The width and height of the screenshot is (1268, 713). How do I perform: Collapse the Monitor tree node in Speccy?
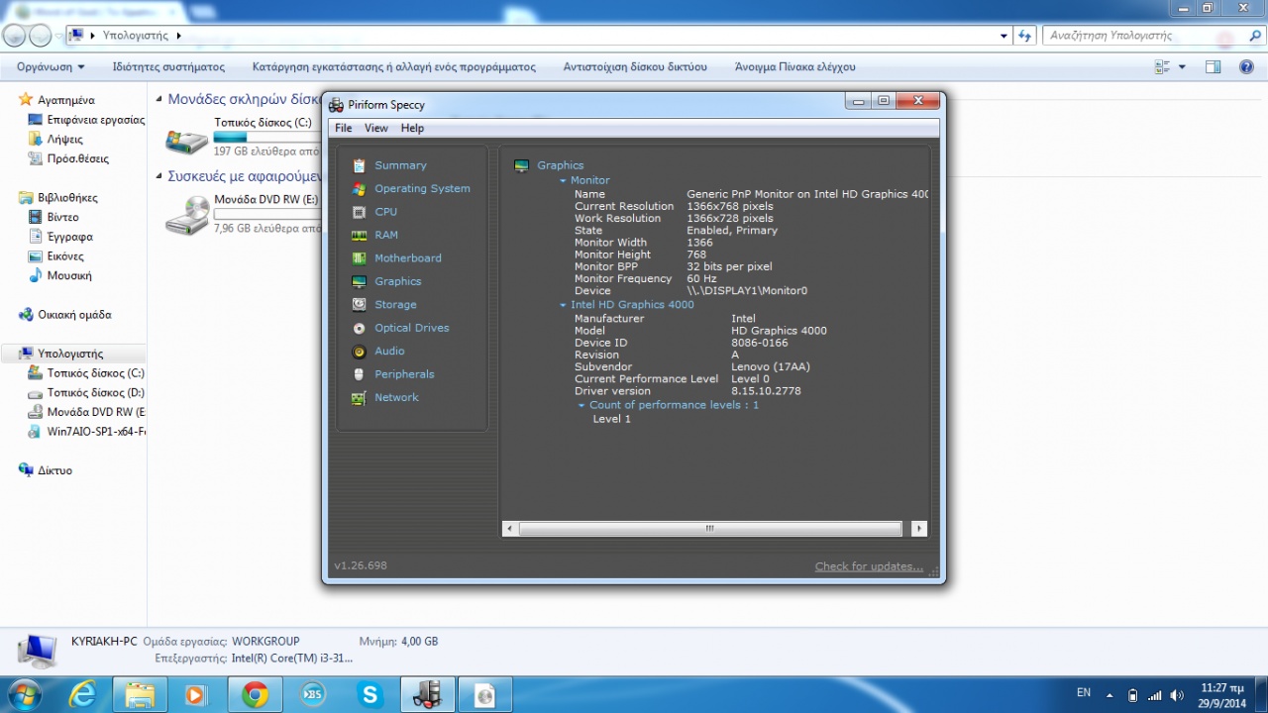tap(563, 180)
